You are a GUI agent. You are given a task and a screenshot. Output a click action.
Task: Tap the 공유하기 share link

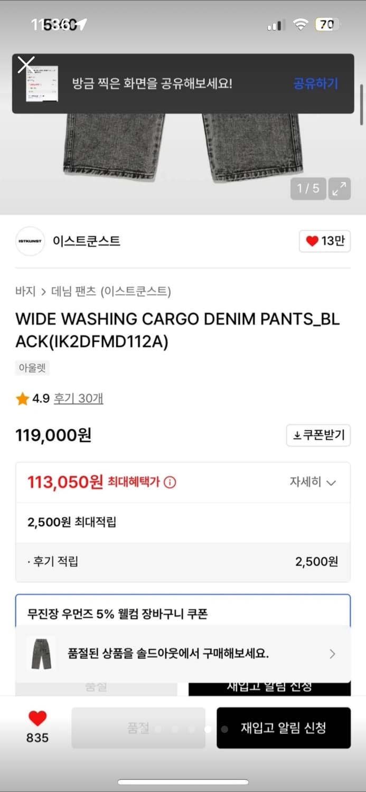tap(315, 84)
